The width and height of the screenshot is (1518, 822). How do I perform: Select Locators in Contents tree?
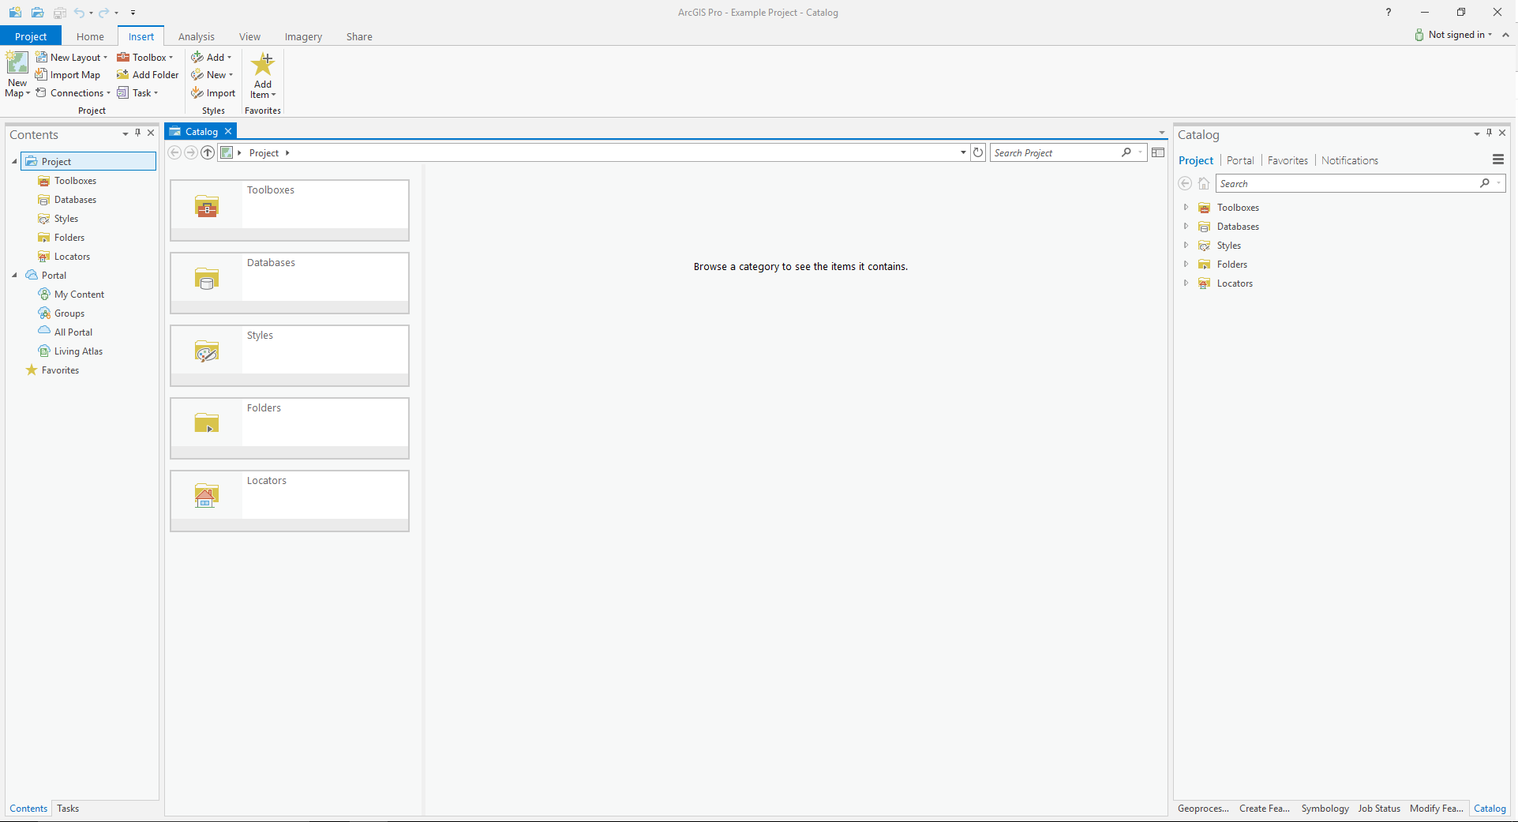(72, 257)
